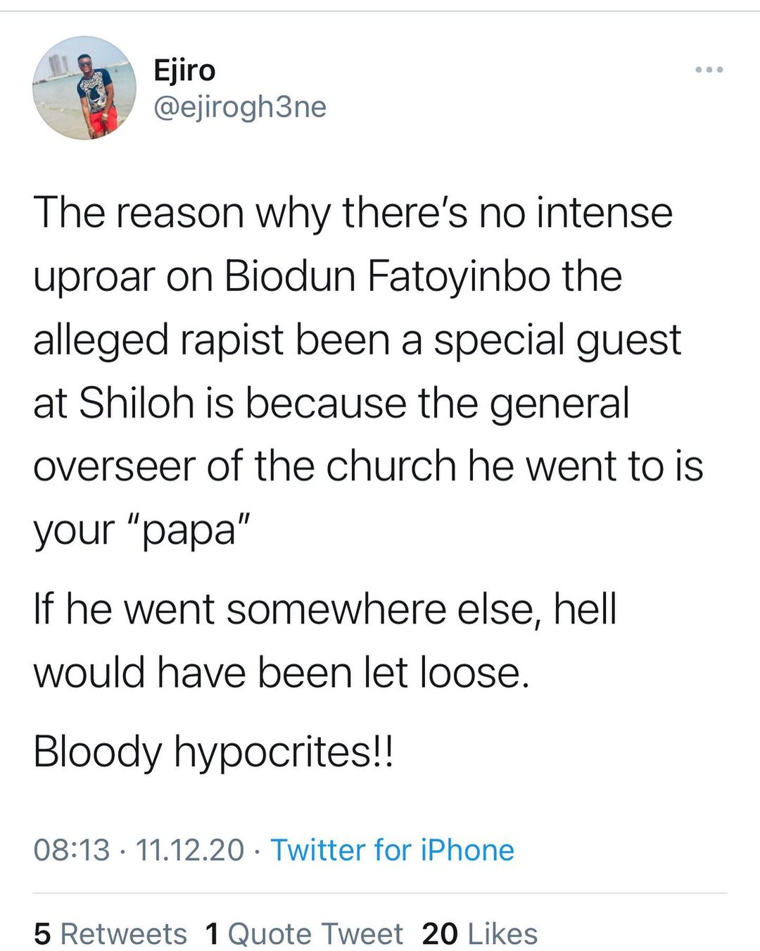Open the Ejiro display name profile link

[x=184, y=70]
